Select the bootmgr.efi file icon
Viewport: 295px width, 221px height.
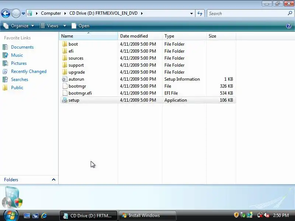[65, 93]
